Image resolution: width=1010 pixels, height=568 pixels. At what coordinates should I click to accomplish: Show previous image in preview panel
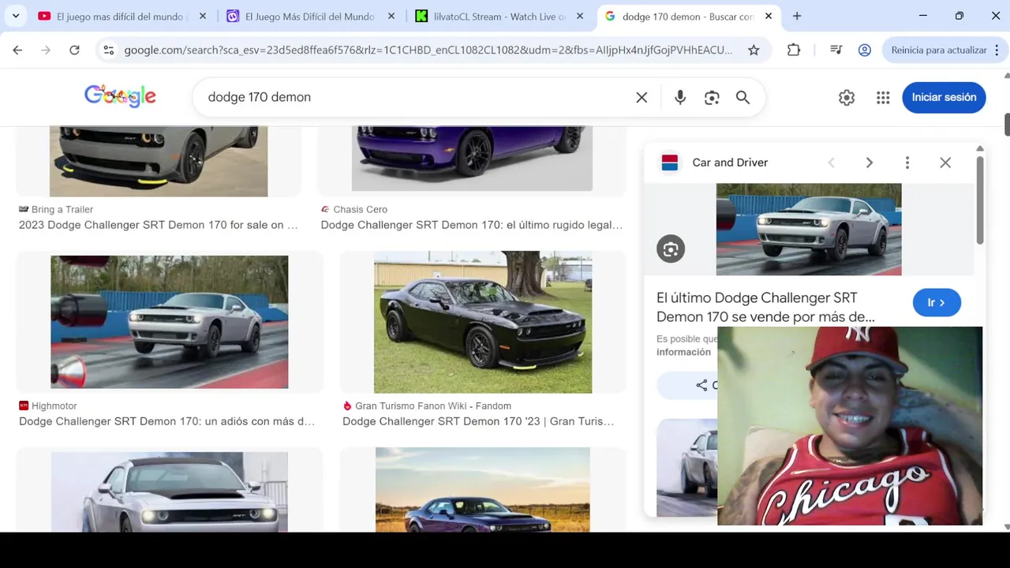831,163
